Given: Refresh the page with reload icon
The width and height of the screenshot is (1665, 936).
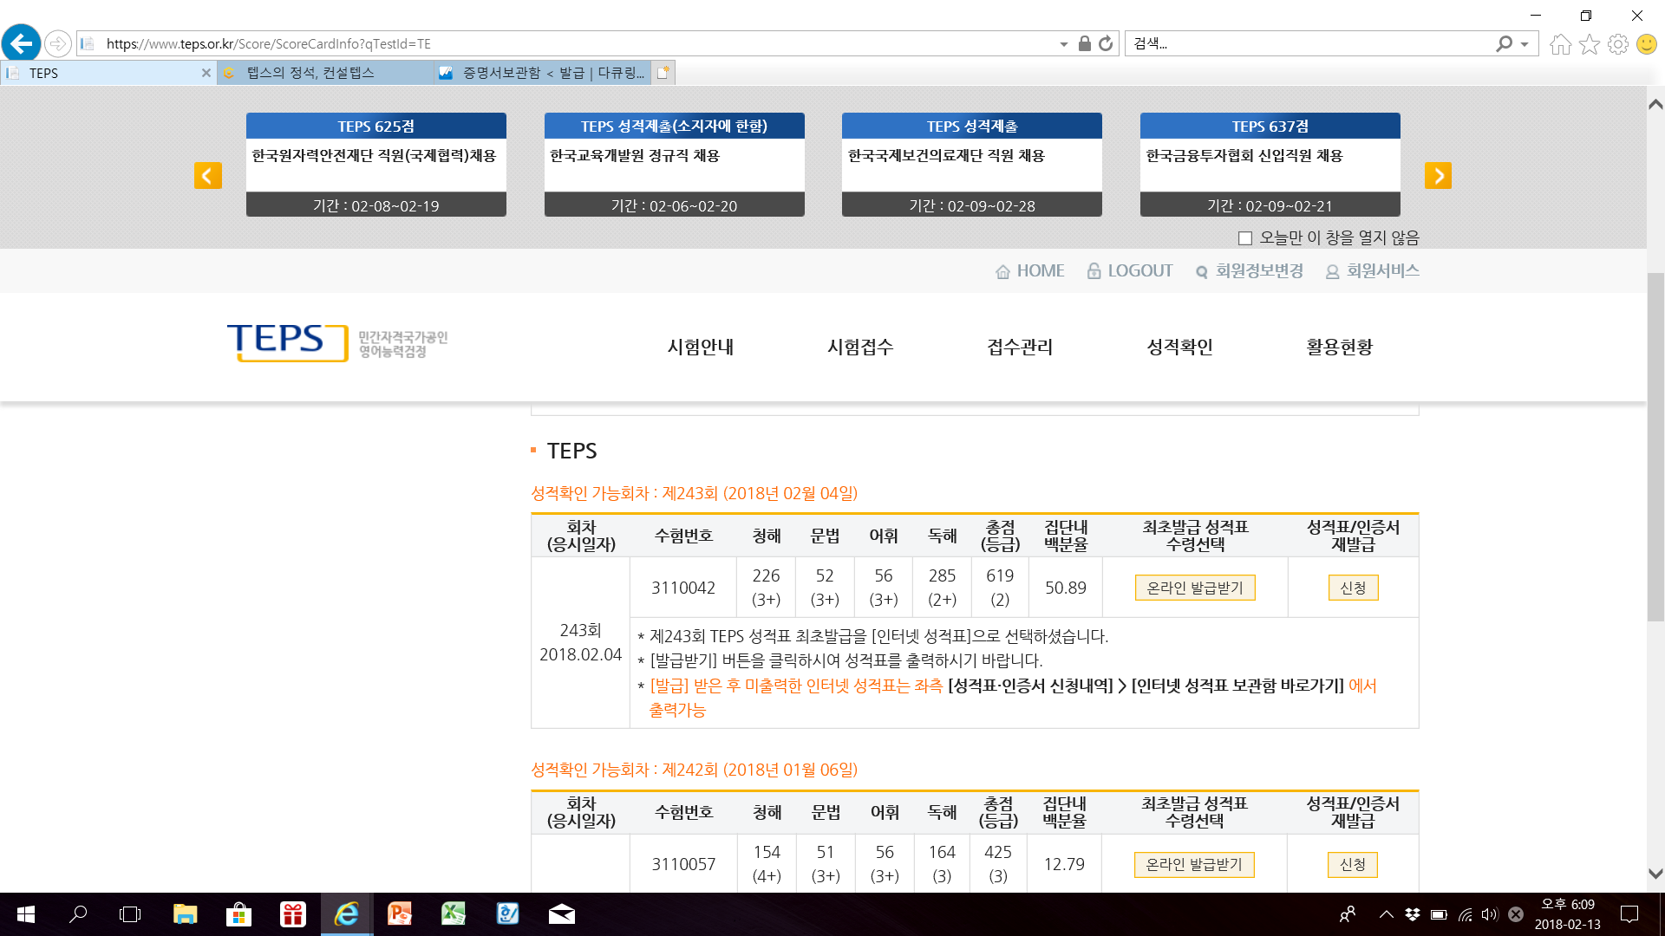Looking at the screenshot, I should pos(1106,43).
